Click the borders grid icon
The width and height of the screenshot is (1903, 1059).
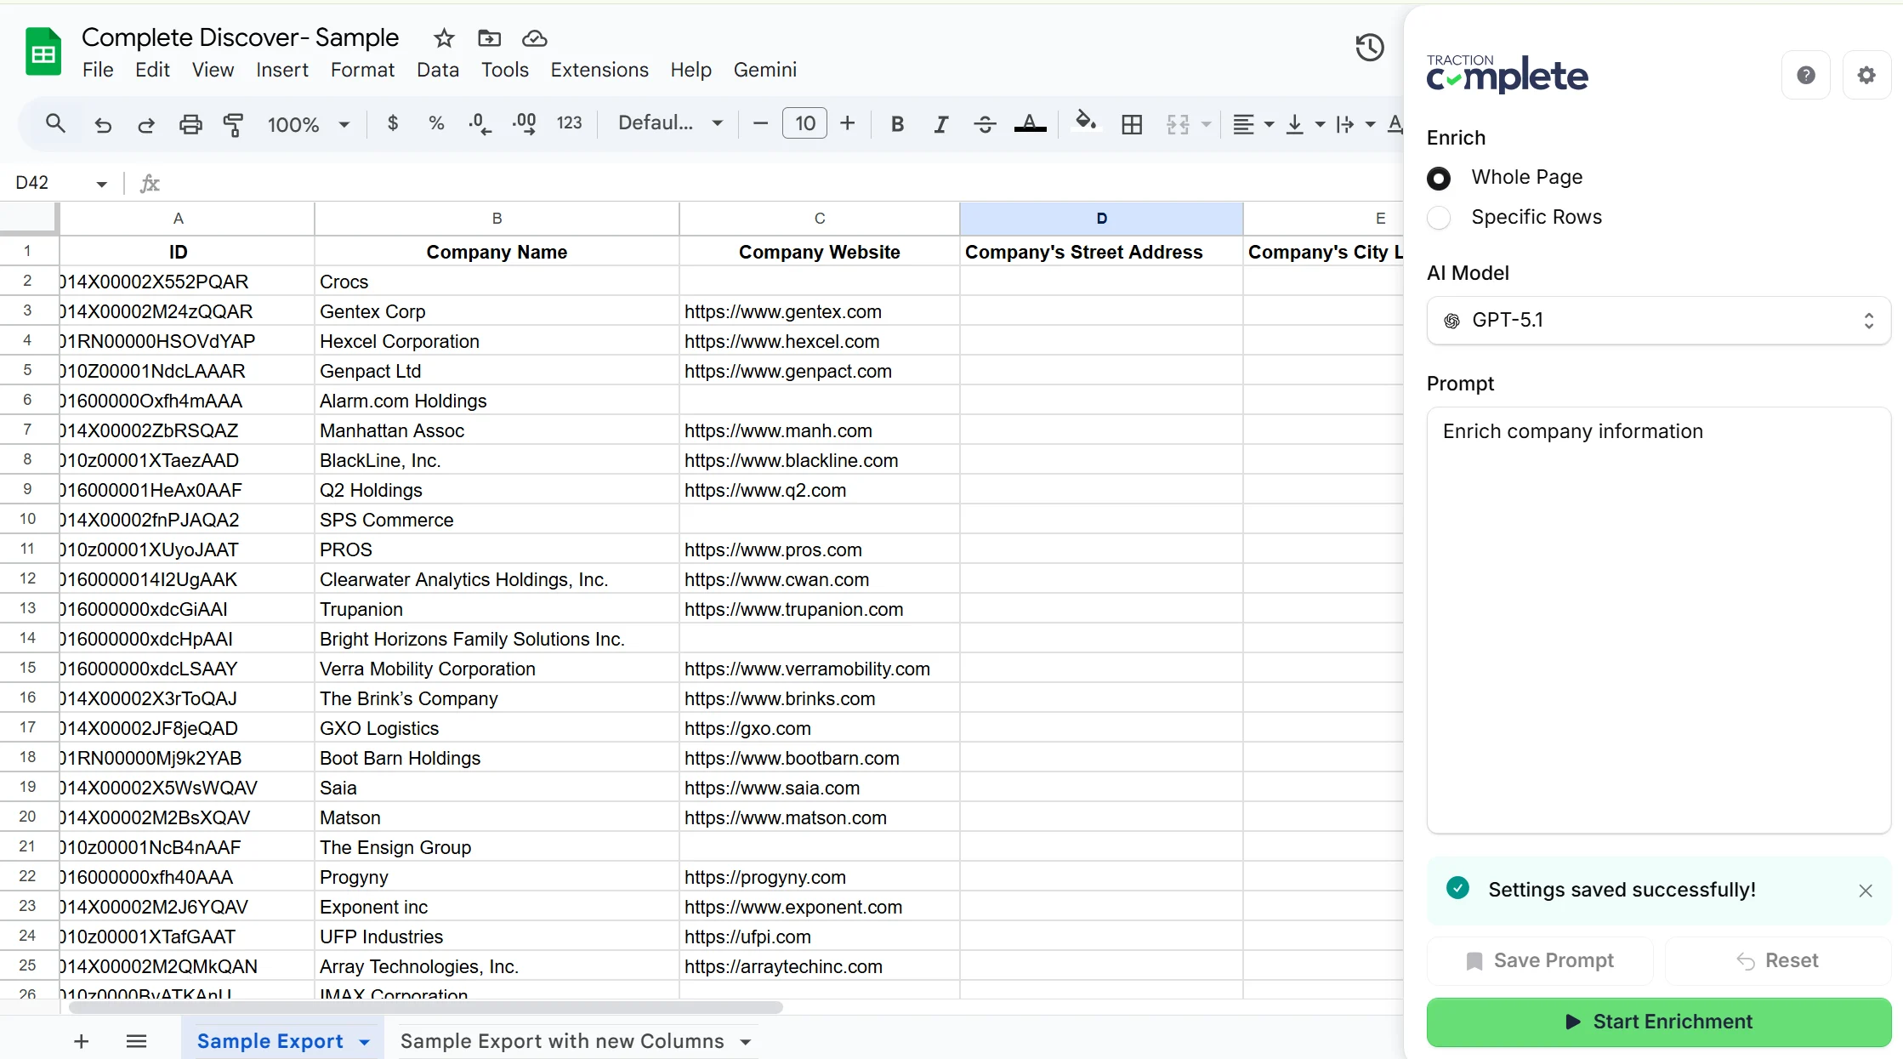point(1132,124)
